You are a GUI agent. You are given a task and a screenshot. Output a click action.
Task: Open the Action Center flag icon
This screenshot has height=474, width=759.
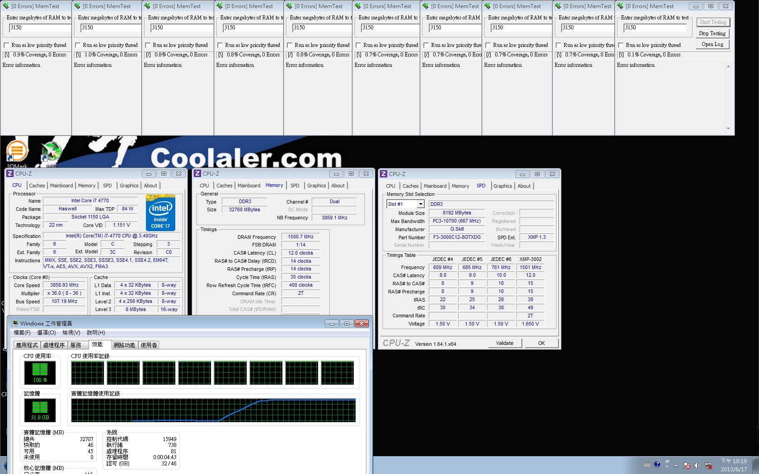(687, 465)
